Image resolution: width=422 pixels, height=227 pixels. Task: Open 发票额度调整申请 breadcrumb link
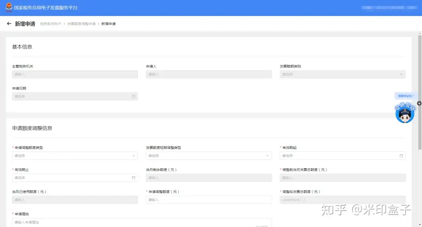tap(81, 24)
